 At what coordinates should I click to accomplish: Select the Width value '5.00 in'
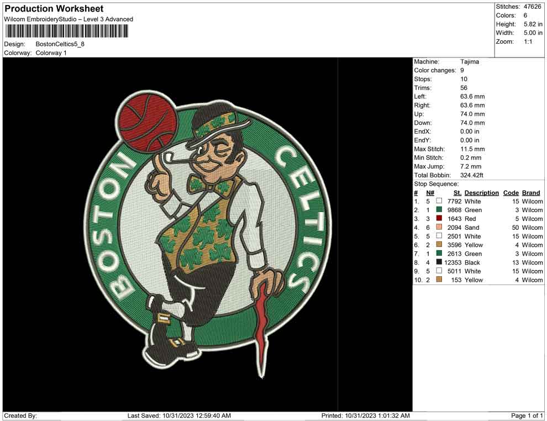(533, 33)
